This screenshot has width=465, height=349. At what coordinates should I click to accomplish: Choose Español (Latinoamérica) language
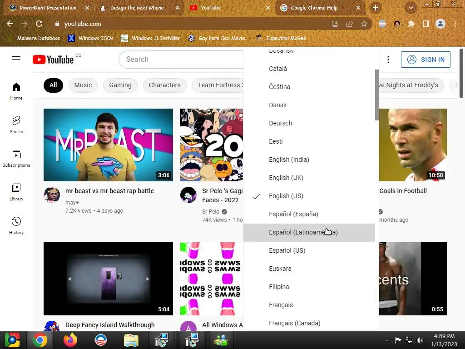pos(309,232)
